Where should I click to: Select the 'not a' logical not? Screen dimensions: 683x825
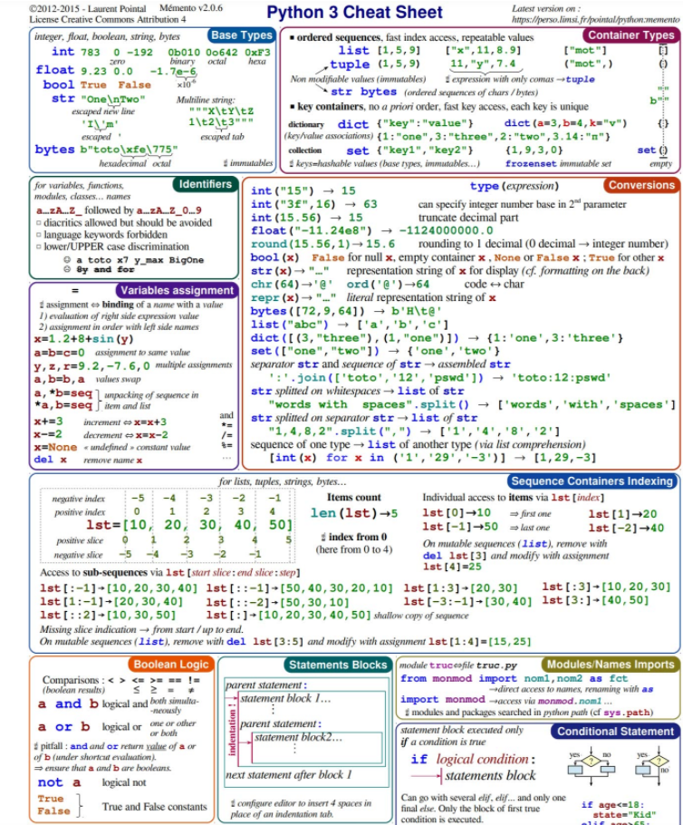click(60, 783)
